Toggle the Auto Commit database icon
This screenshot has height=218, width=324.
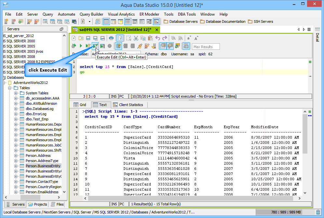[x=118, y=46]
